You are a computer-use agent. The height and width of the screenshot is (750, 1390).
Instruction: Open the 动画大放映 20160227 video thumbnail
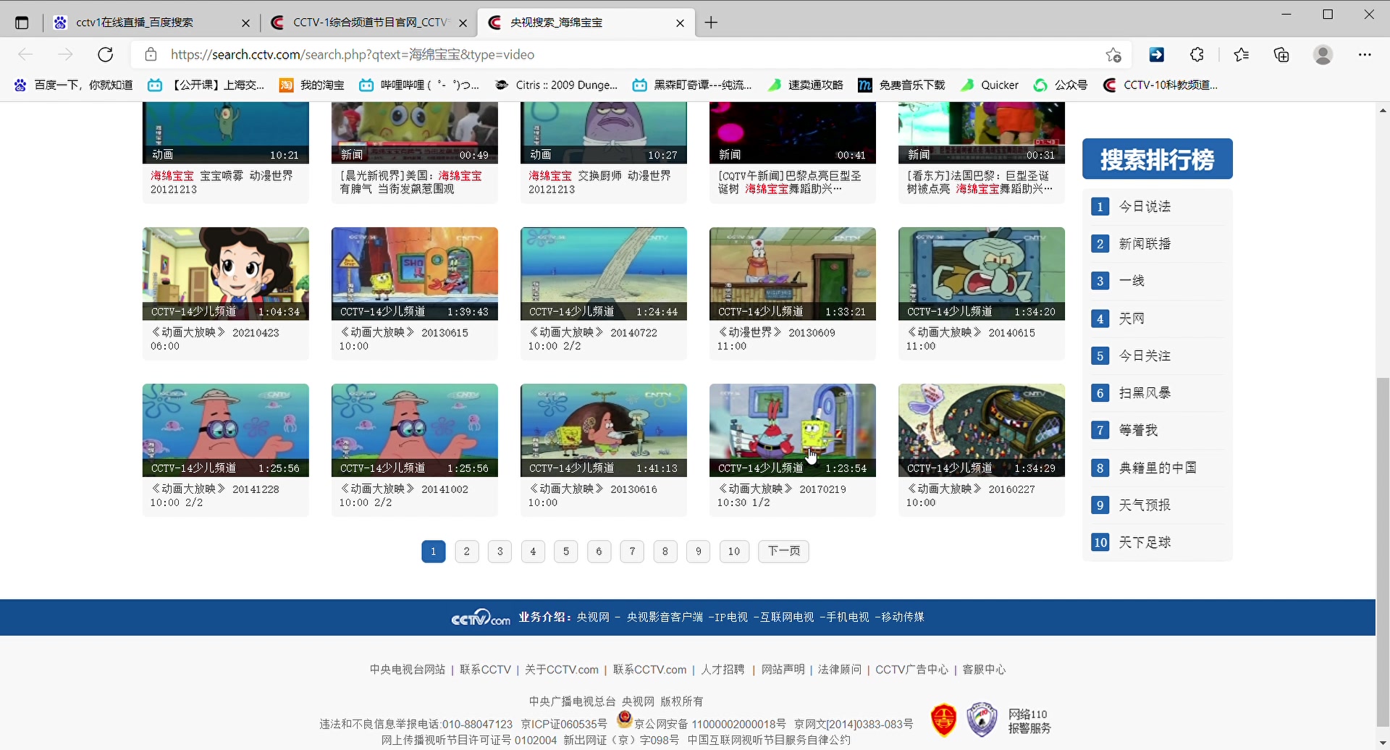pyautogui.click(x=982, y=430)
